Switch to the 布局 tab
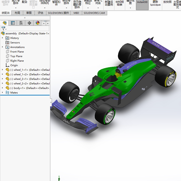This screenshot has width=181, height=181. tap(17, 13)
